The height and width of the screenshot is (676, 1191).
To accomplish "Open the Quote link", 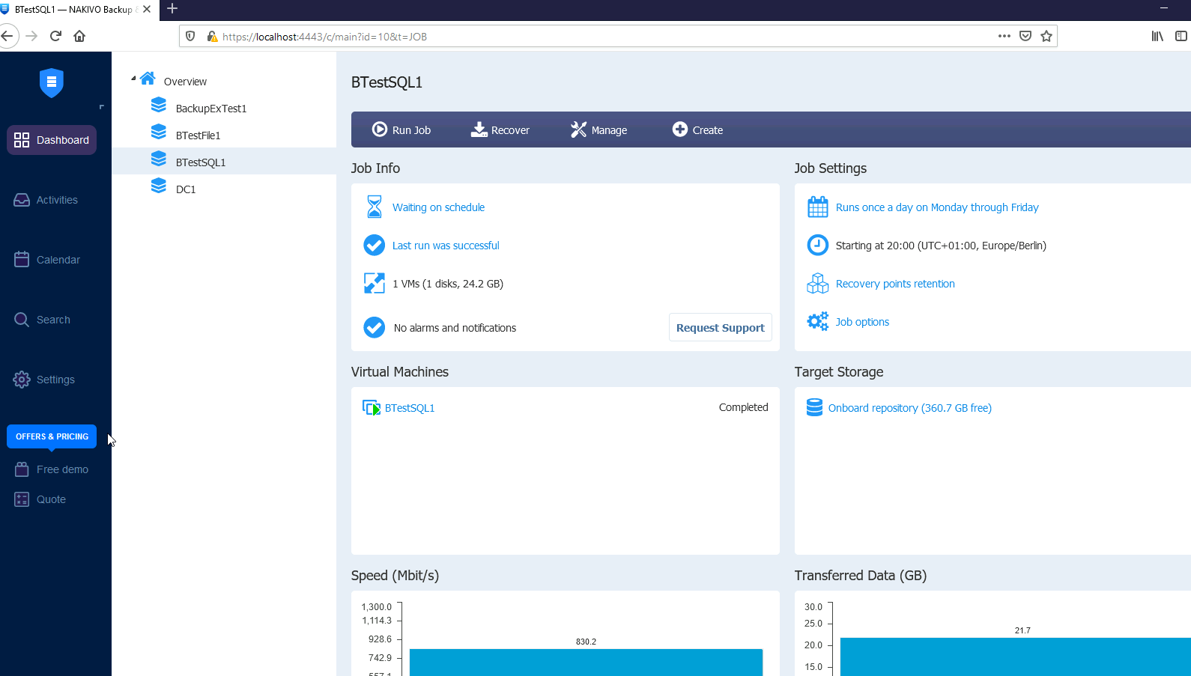I will [40, 499].
